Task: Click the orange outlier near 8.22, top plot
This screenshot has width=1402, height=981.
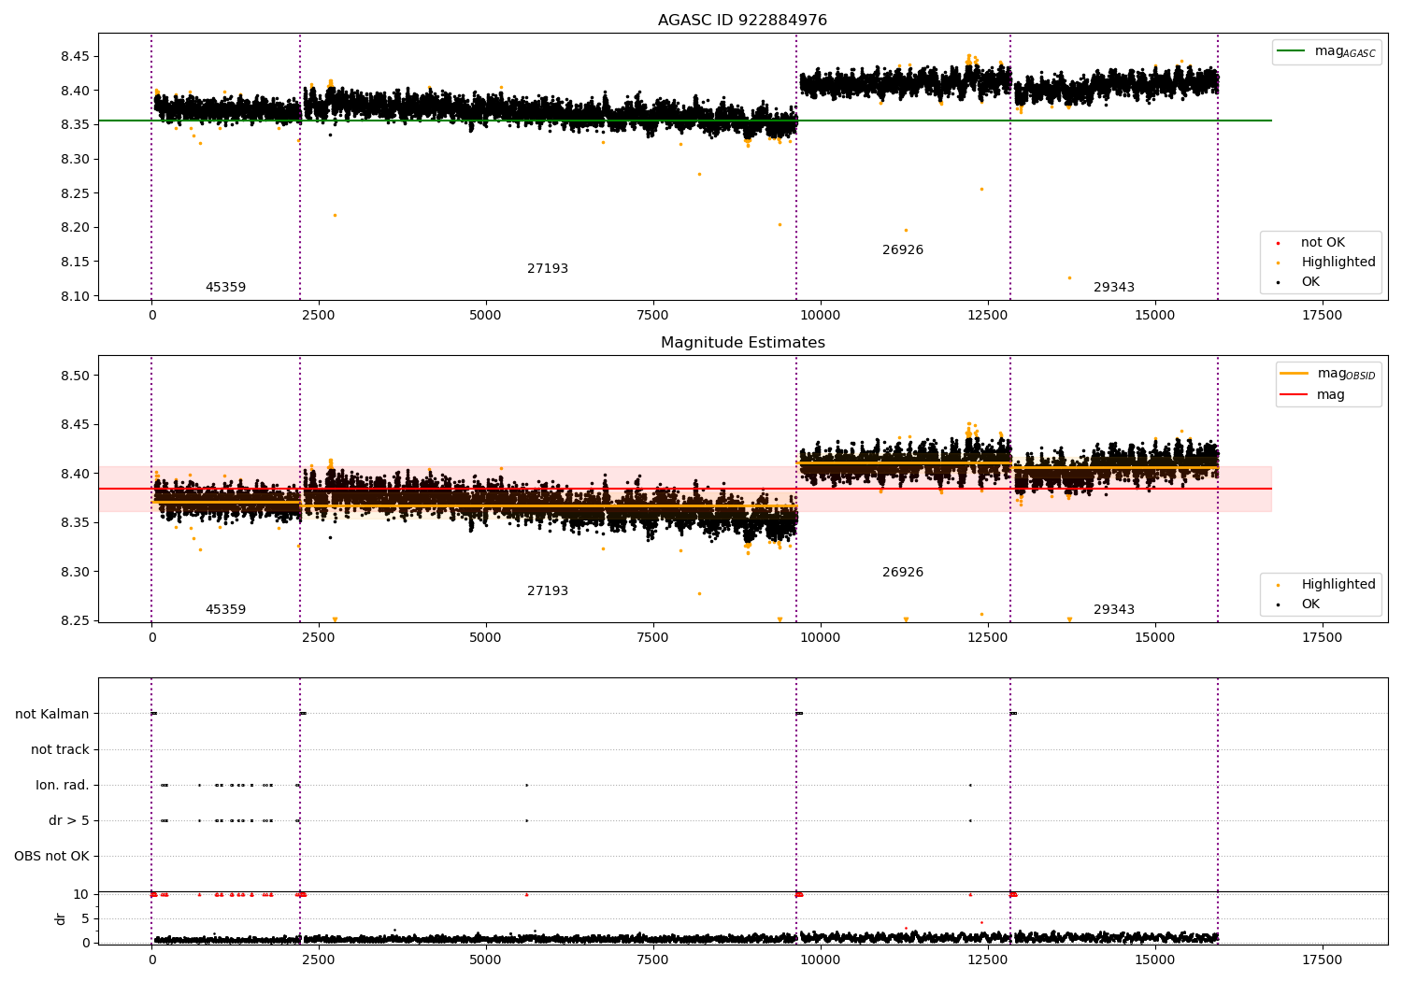Action: (335, 216)
